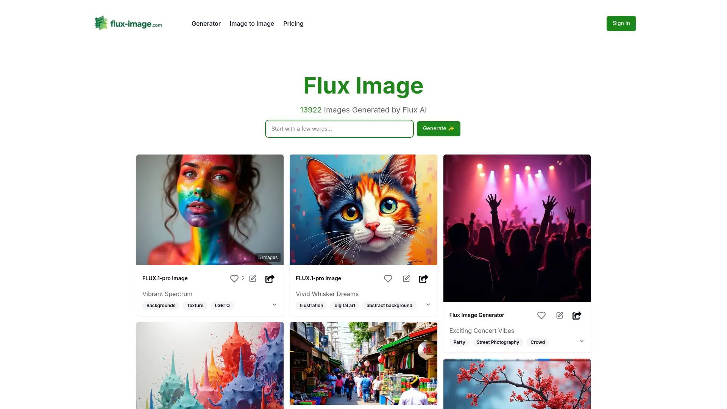The width and height of the screenshot is (727, 409).
Task: Click the like icon on Flux Image Generator
Action: [541, 315]
